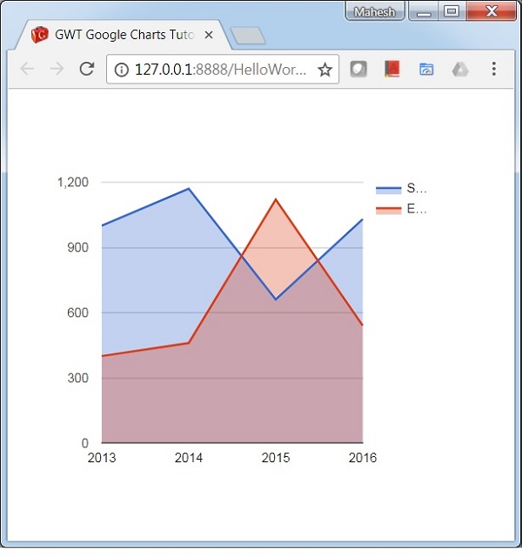
Task: Click the red series peak at 2015
Action: 276,199
